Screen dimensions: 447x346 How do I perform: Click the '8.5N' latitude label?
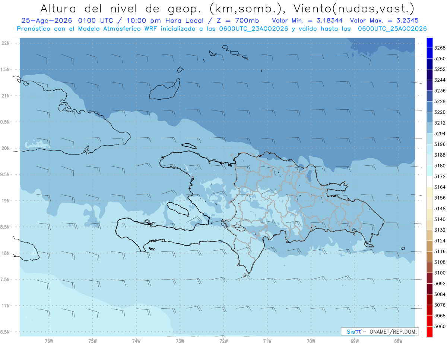(5, 227)
